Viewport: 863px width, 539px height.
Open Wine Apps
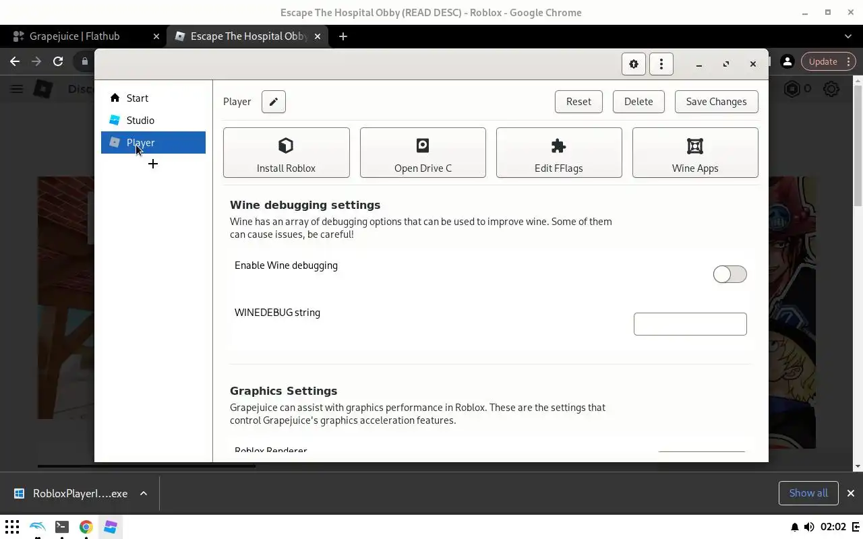695,153
